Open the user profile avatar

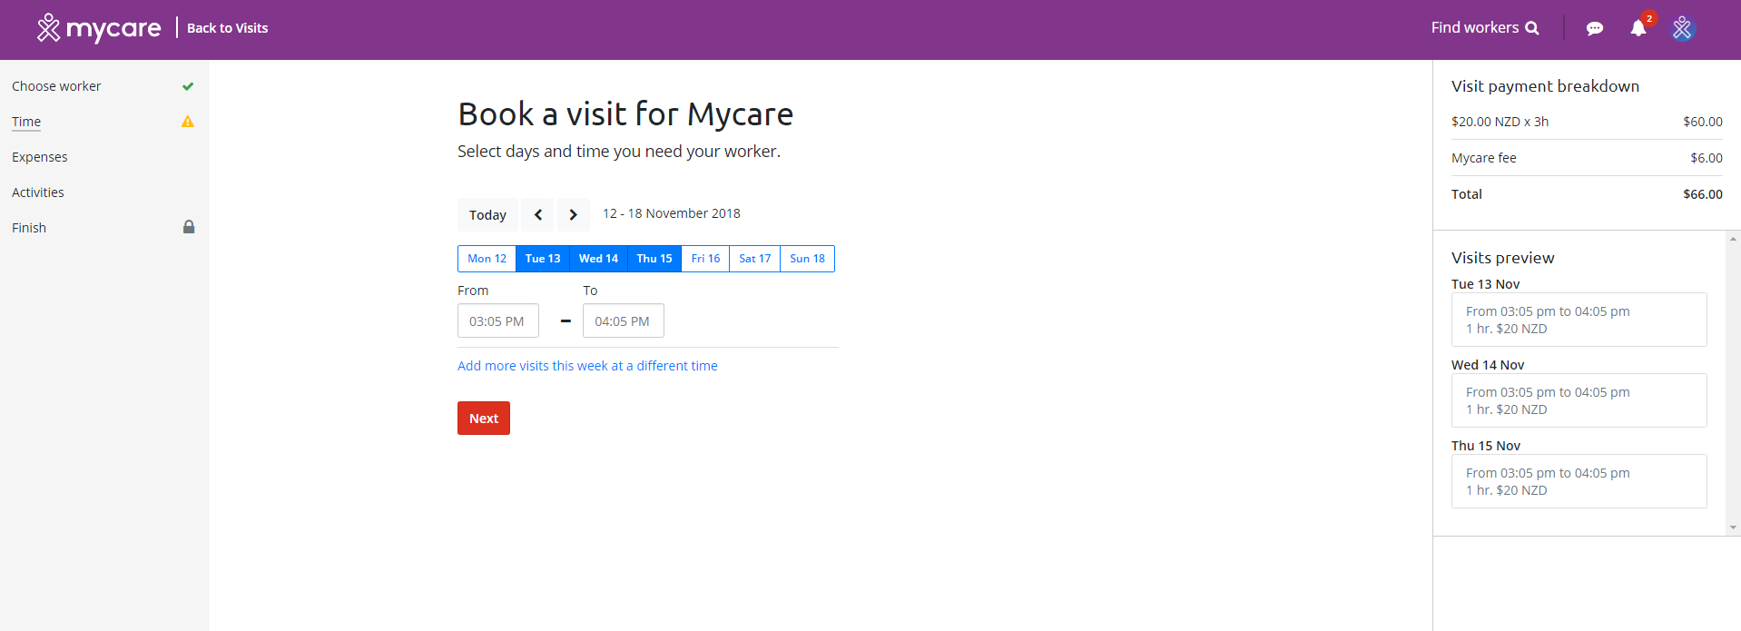point(1682,28)
